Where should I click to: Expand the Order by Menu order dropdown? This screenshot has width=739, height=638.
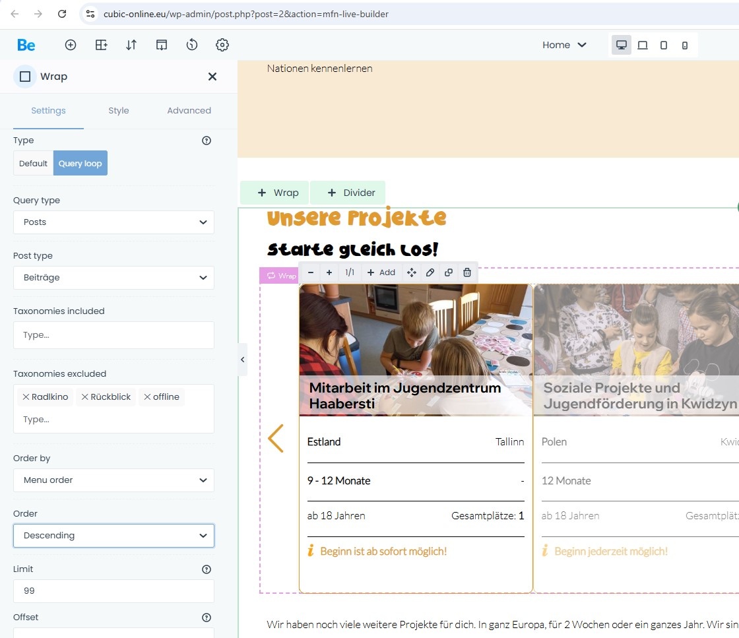click(x=113, y=480)
